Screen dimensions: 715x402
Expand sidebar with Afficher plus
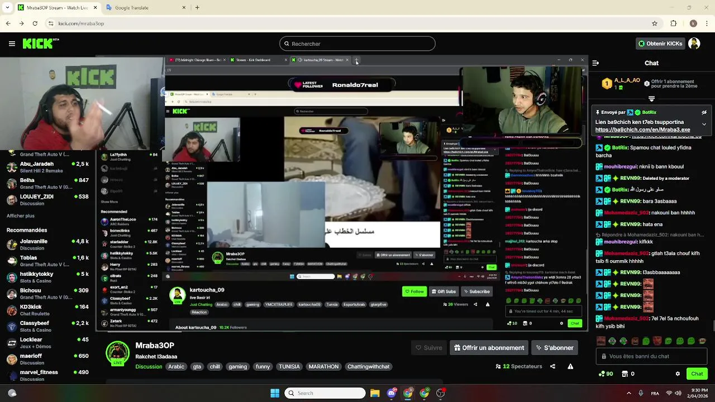21,216
